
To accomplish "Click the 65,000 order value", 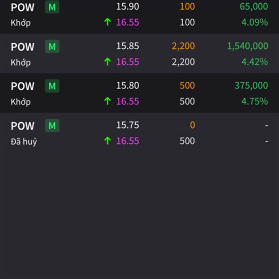I will tap(254, 7).
